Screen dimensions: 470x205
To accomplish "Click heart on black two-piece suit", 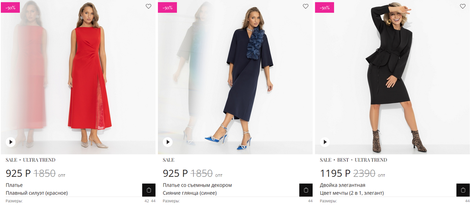I will pos(463,6).
